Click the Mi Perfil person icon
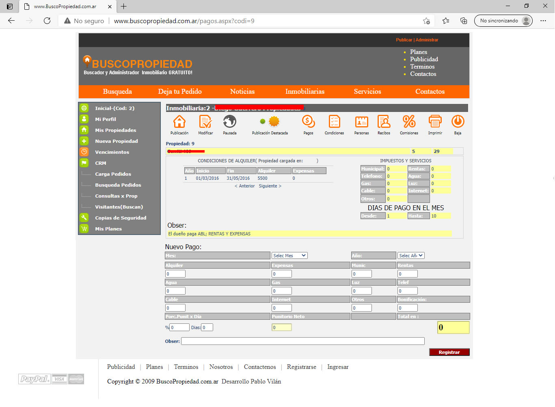The width and height of the screenshot is (555, 407). 84,119
